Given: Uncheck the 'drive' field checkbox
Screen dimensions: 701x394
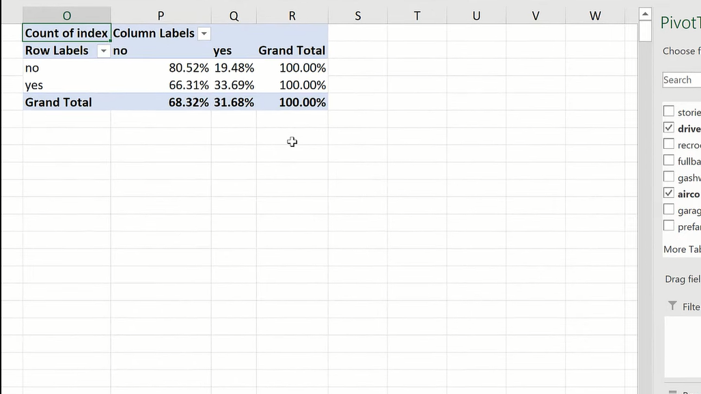Looking at the screenshot, I should pyautogui.click(x=668, y=128).
